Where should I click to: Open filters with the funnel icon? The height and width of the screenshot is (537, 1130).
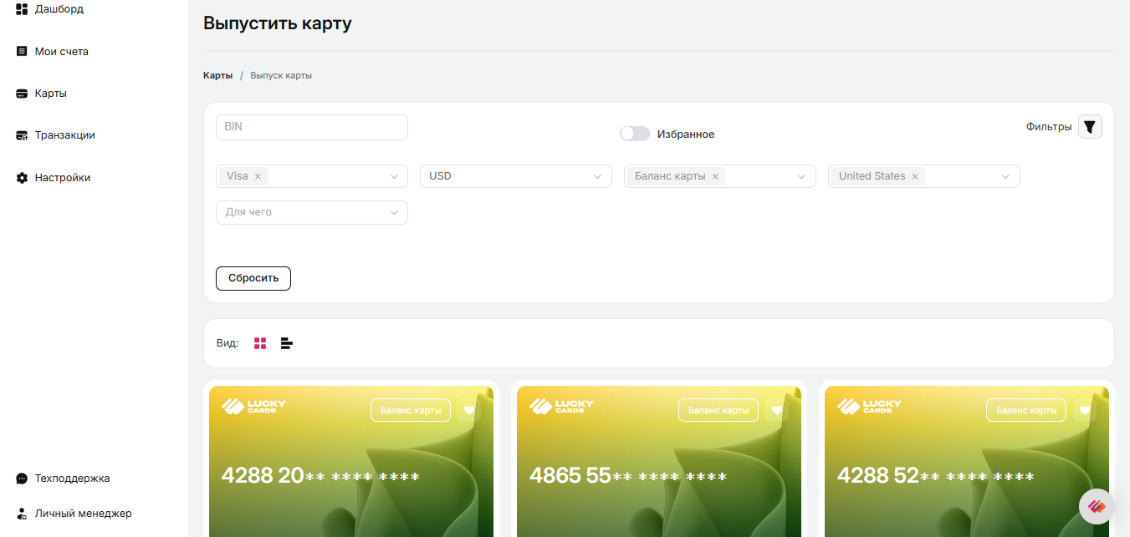click(x=1090, y=127)
